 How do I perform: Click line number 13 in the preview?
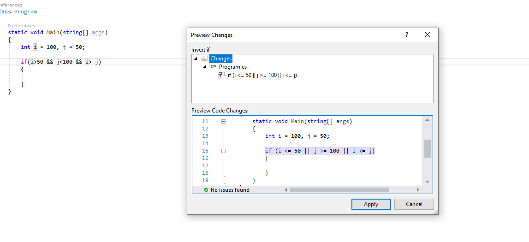tap(205, 136)
